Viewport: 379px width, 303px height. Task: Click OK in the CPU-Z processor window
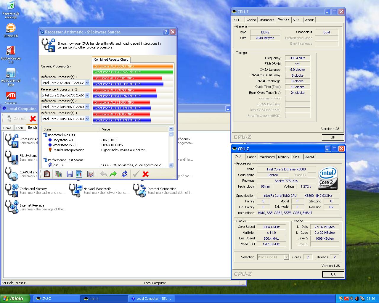pos(333,274)
